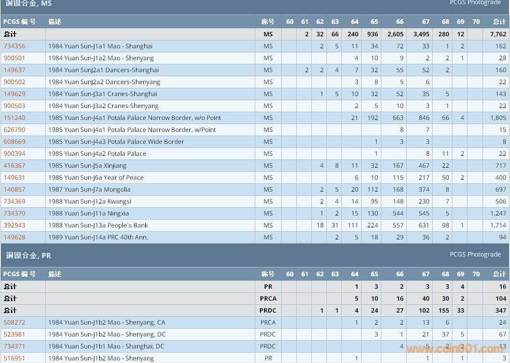
Task: Open PCGS number 626790 link
Action: click(x=15, y=130)
